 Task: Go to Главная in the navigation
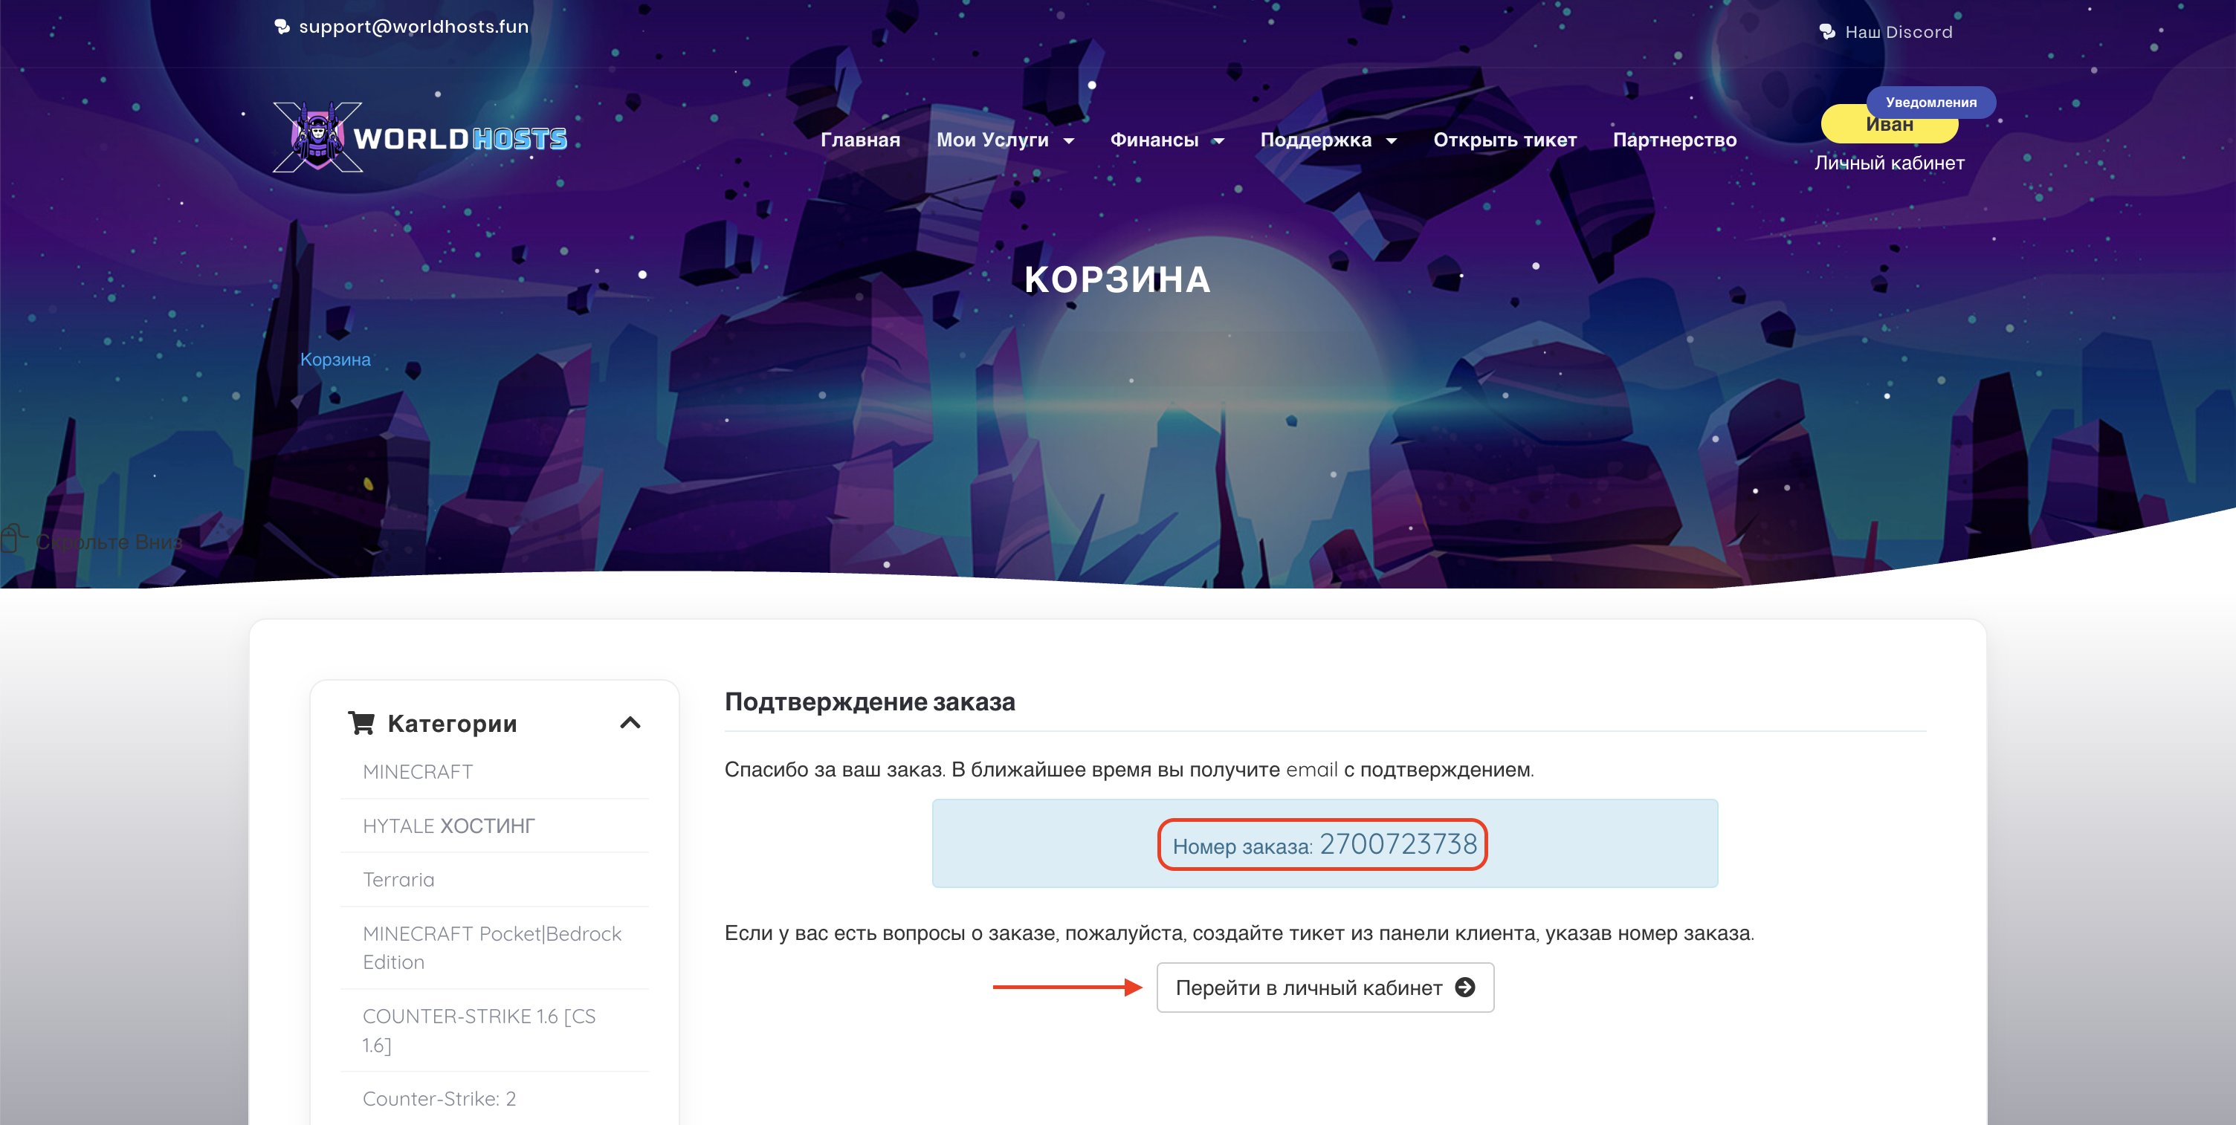[860, 140]
